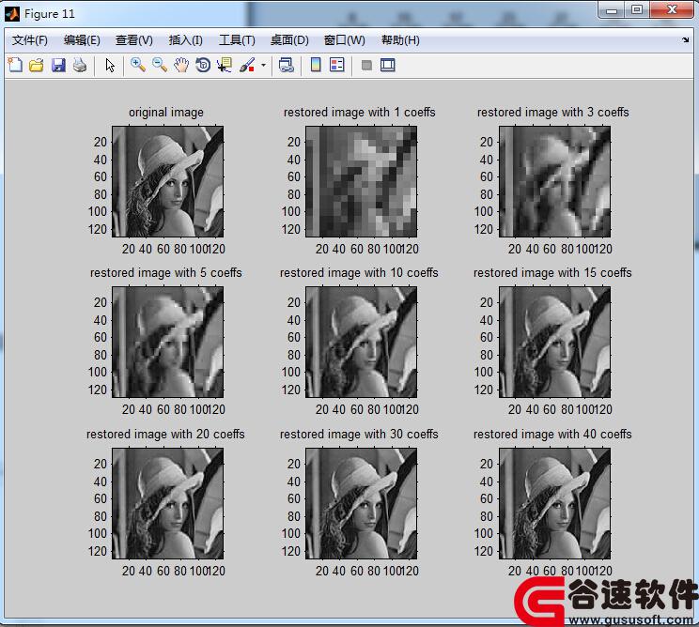The height and width of the screenshot is (627, 699).
Task: Print the figure using the printer icon
Action: [x=80, y=65]
